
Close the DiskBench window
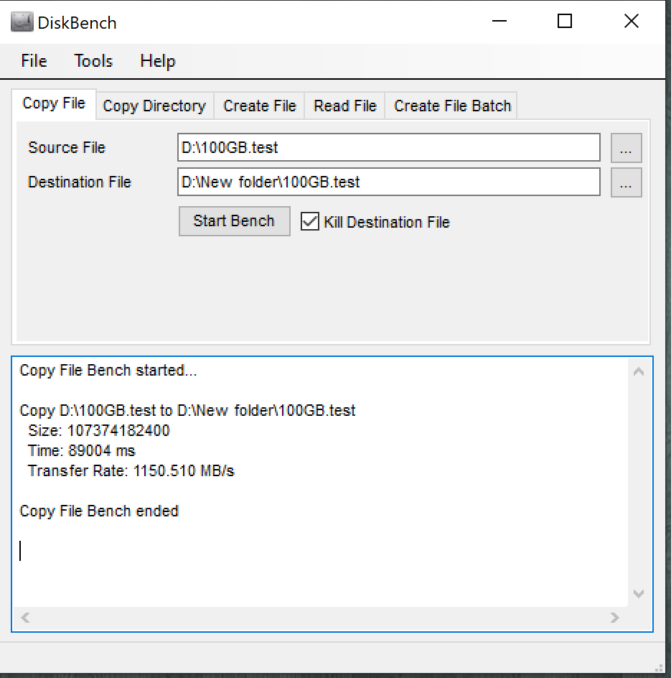[x=632, y=21]
